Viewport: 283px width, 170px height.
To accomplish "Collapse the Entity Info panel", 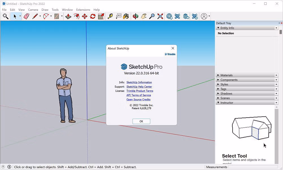I will pyautogui.click(x=218, y=28).
